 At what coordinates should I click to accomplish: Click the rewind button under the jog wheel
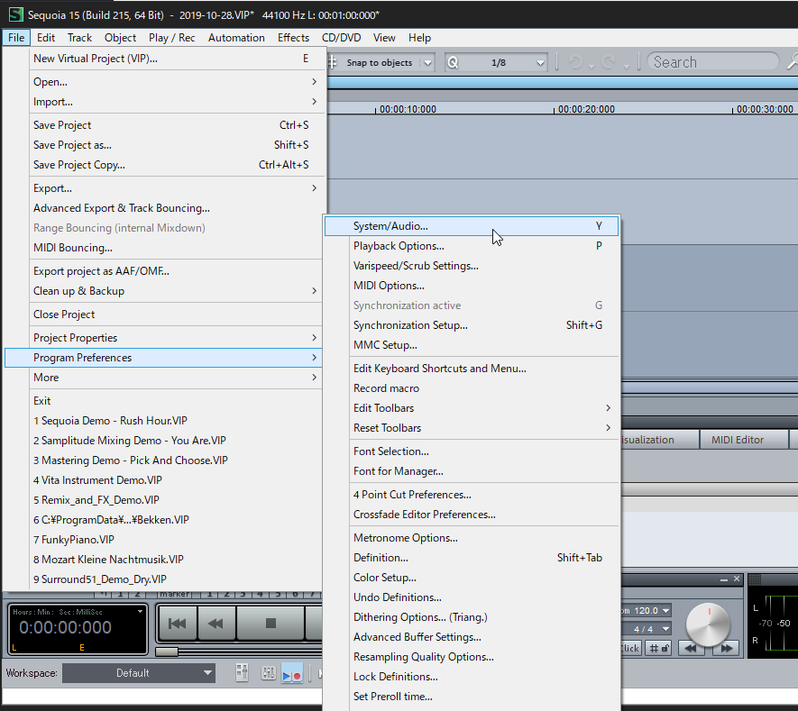692,647
